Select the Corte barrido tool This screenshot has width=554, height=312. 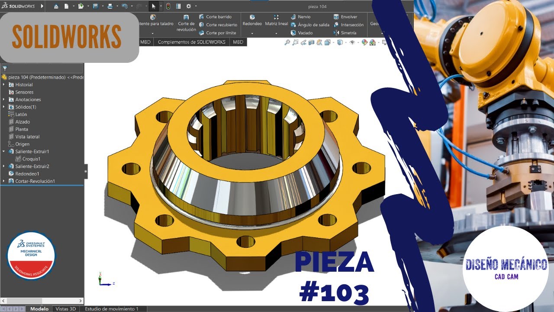pos(215,17)
